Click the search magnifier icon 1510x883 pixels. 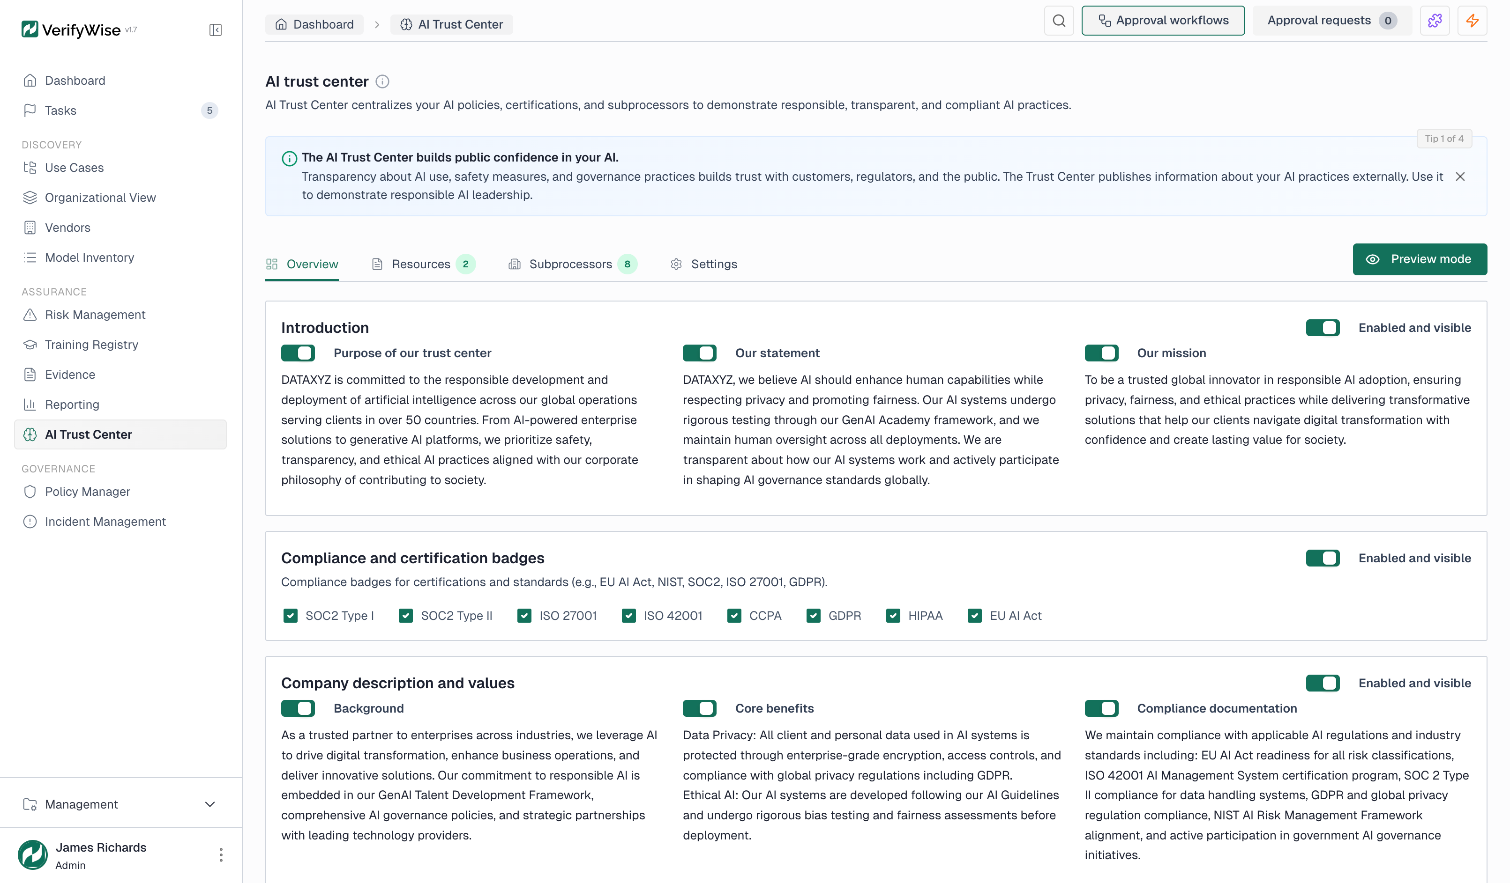click(x=1059, y=21)
